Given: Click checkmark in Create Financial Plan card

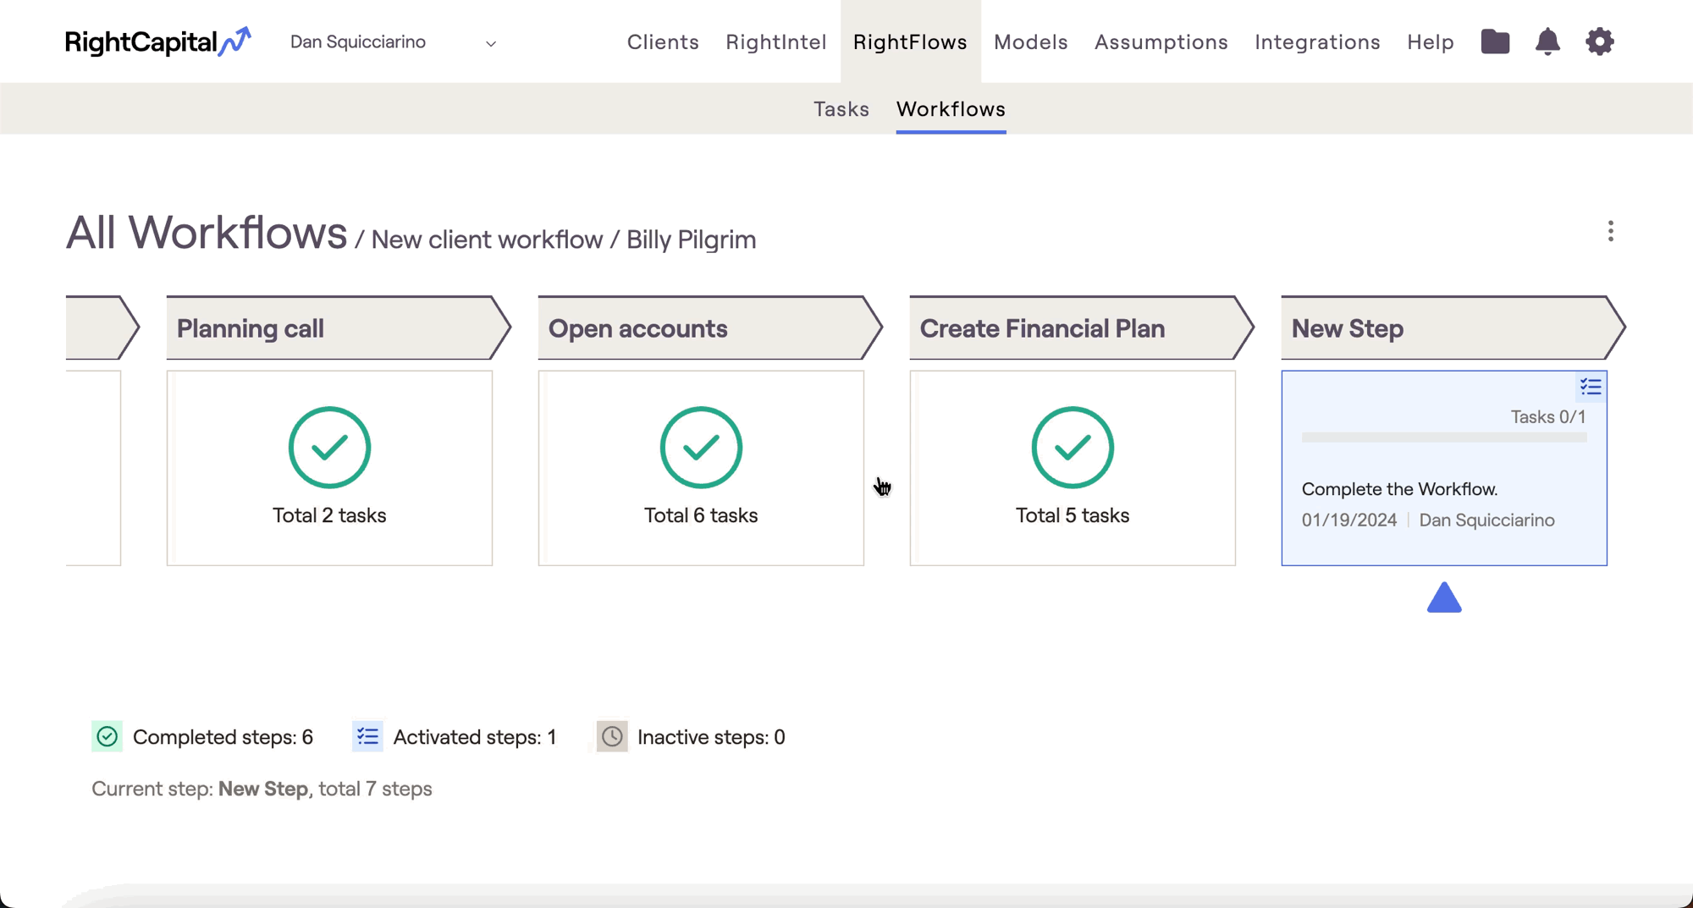Looking at the screenshot, I should [x=1073, y=448].
